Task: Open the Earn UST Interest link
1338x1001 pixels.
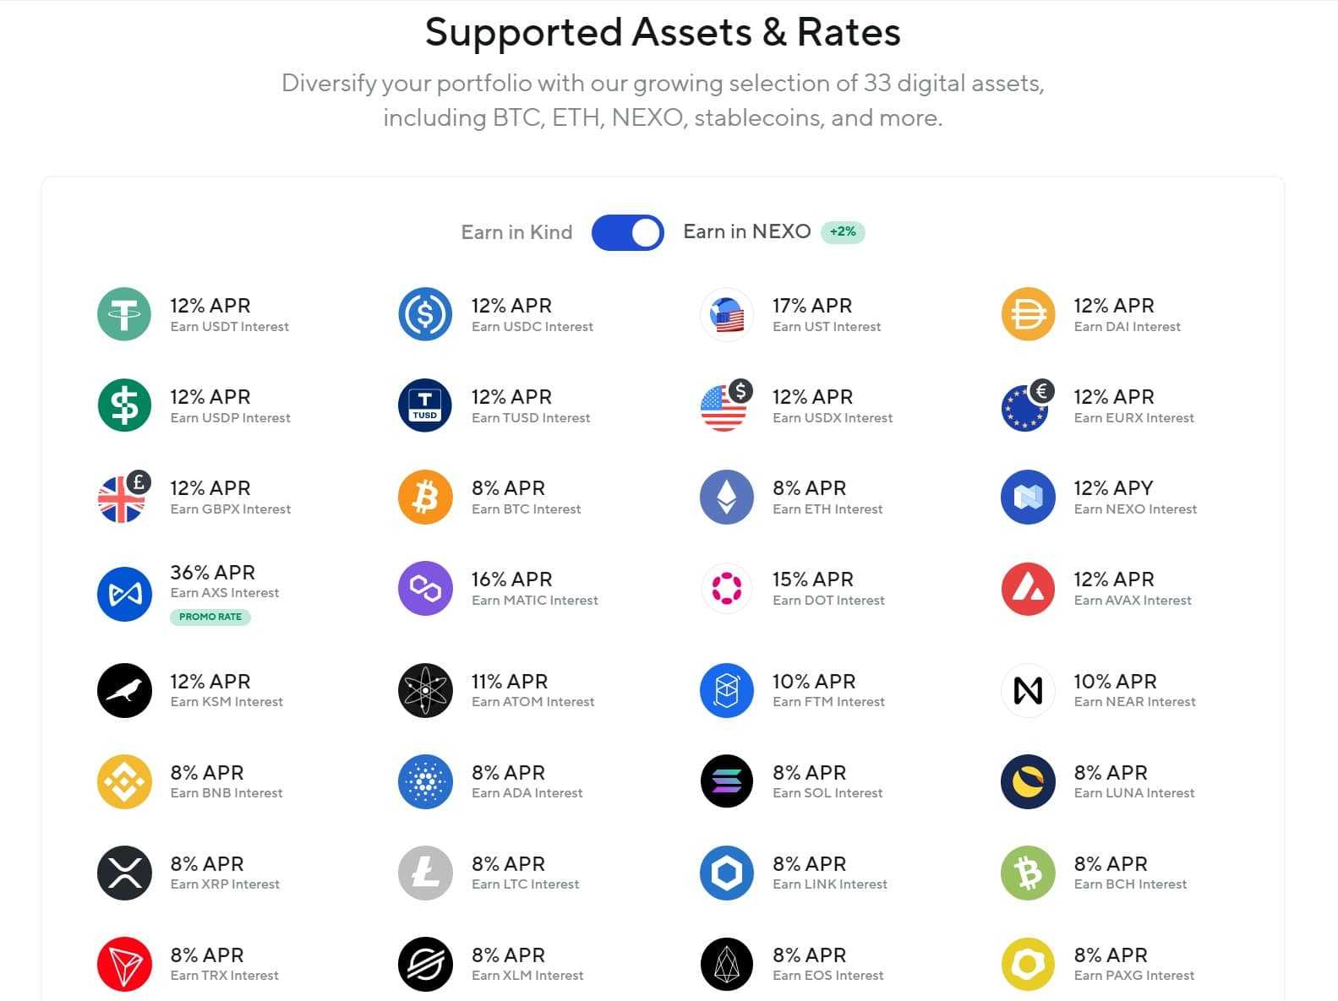Action: (826, 327)
